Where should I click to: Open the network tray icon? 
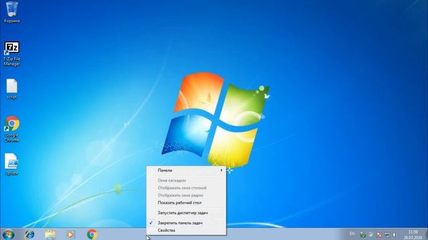[387, 235]
